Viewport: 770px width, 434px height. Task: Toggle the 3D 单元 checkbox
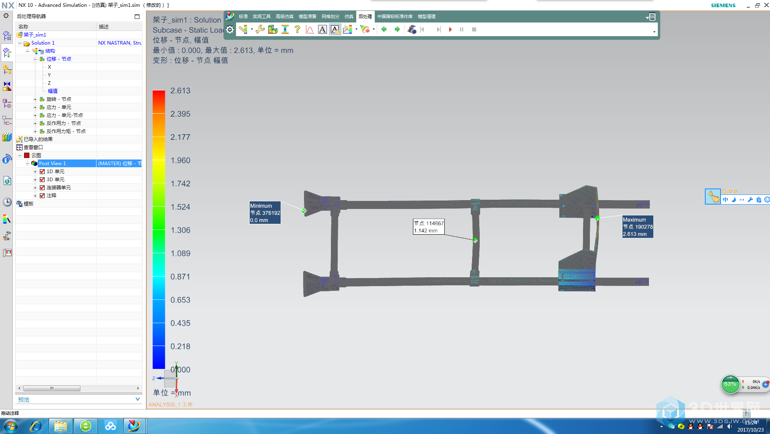(x=42, y=180)
